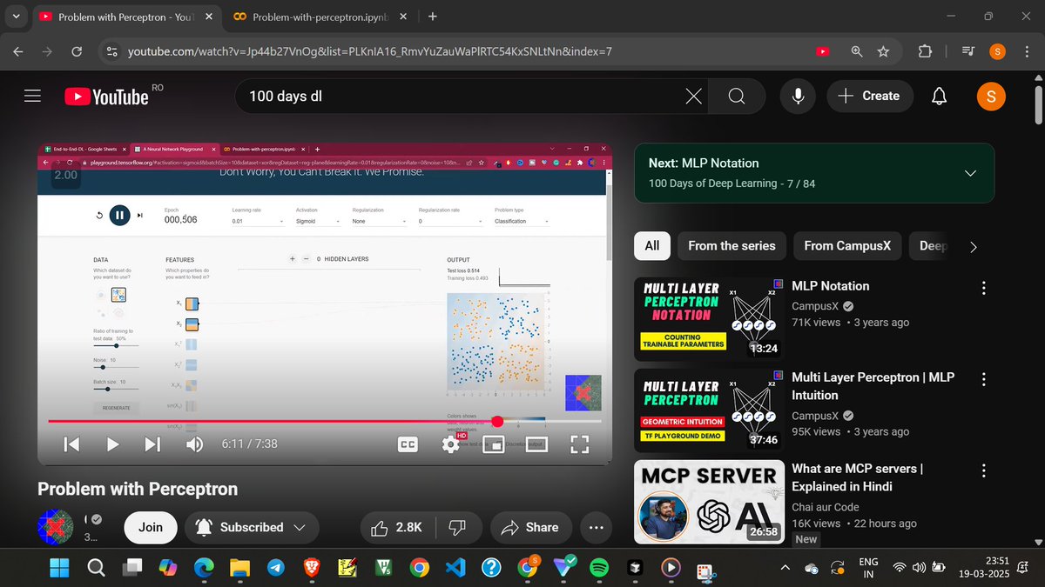Click the browser address bar URL
The image size is (1045, 587).
[x=370, y=52]
